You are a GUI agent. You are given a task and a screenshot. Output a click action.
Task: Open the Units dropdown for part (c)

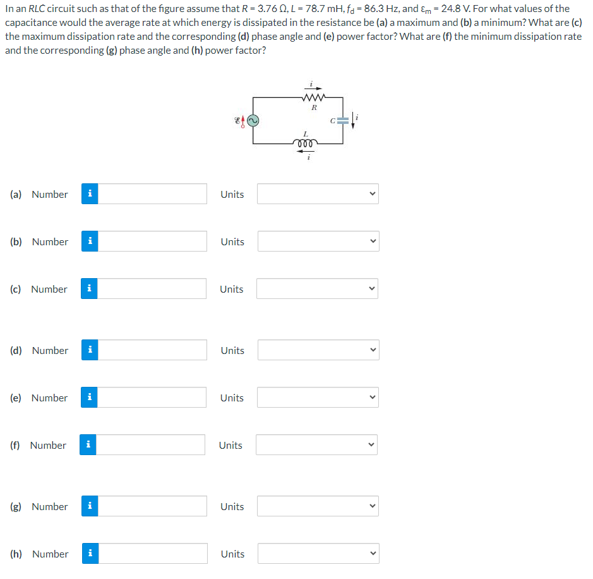tap(317, 288)
